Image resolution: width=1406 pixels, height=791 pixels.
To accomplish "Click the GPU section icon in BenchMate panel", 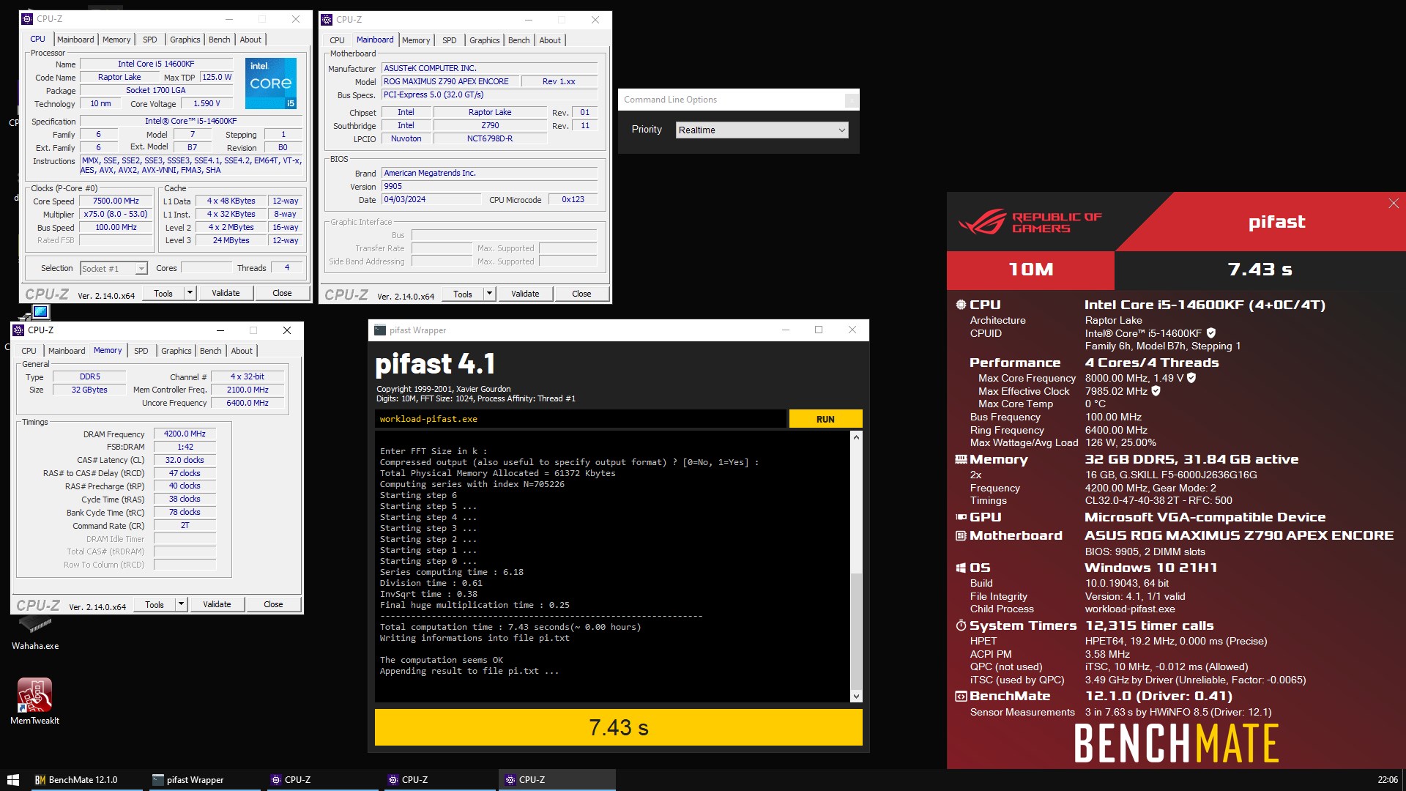I will [961, 517].
